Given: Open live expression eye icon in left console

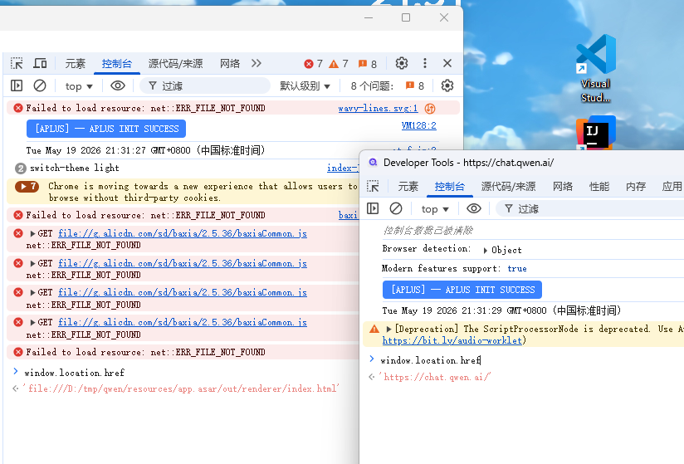Looking at the screenshot, I should pos(118,85).
